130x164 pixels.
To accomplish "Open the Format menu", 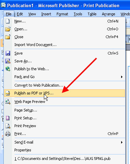I will click(x=62, y=14).
